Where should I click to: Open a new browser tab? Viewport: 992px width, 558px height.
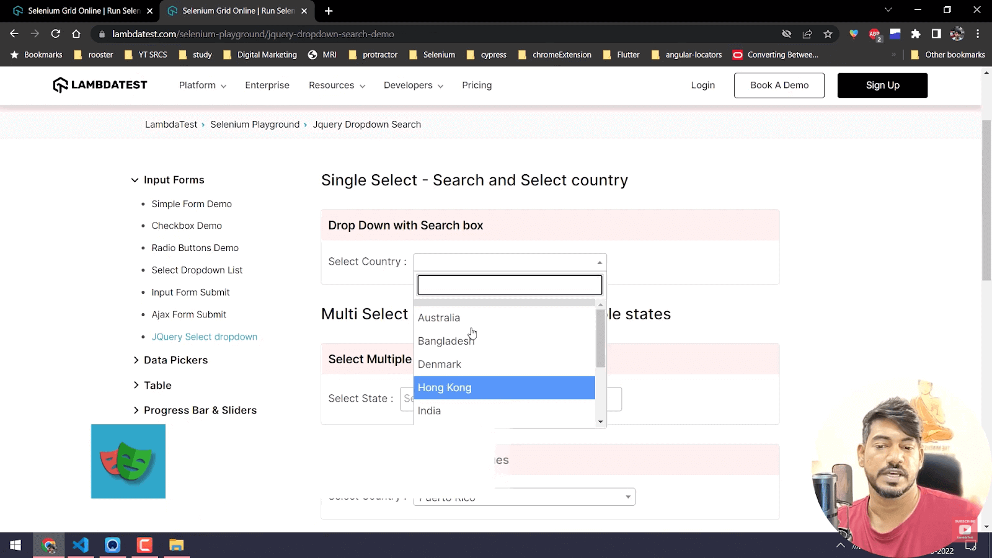[329, 11]
